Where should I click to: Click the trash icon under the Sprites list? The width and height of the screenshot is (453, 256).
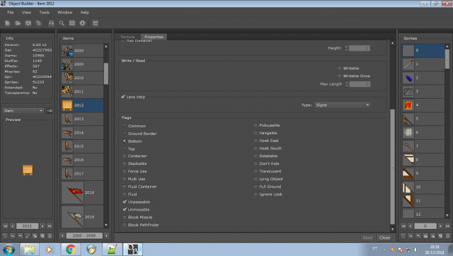click(x=447, y=236)
